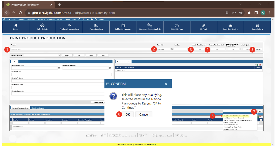Export Summary by Status to Excel
277x149 pixels.
[x=257, y=65]
